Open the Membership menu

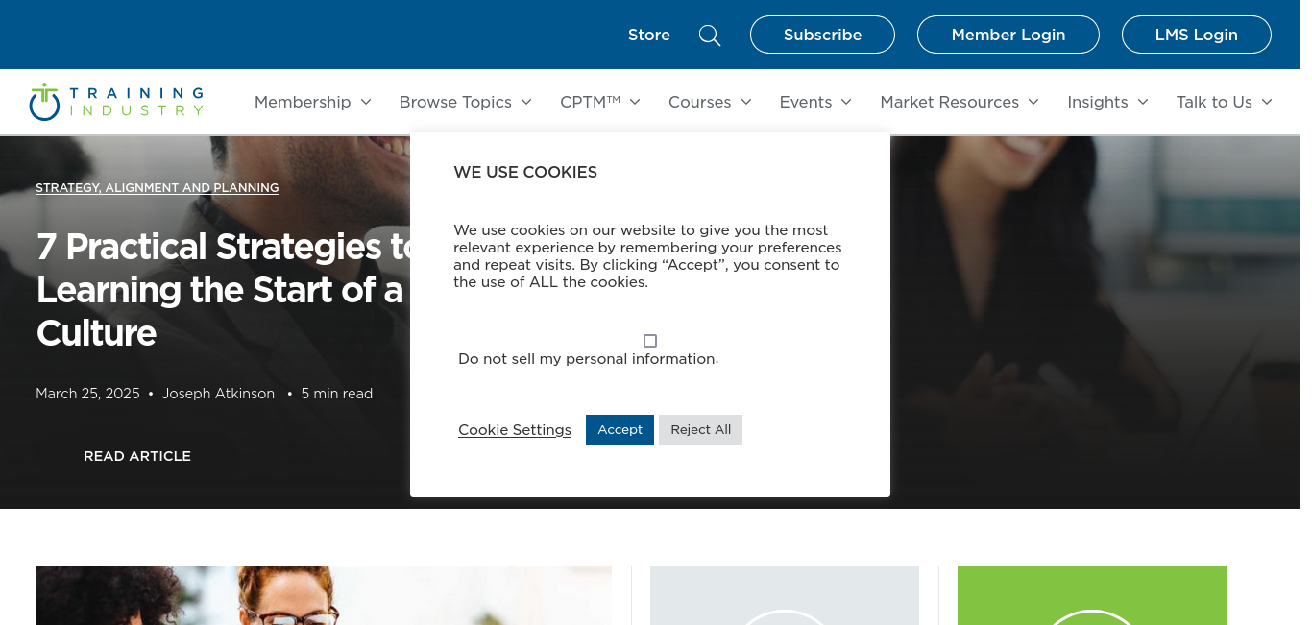coord(303,102)
